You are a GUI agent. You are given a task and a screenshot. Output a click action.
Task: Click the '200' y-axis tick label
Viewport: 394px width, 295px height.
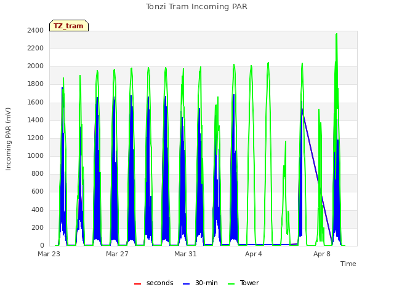click(38, 227)
